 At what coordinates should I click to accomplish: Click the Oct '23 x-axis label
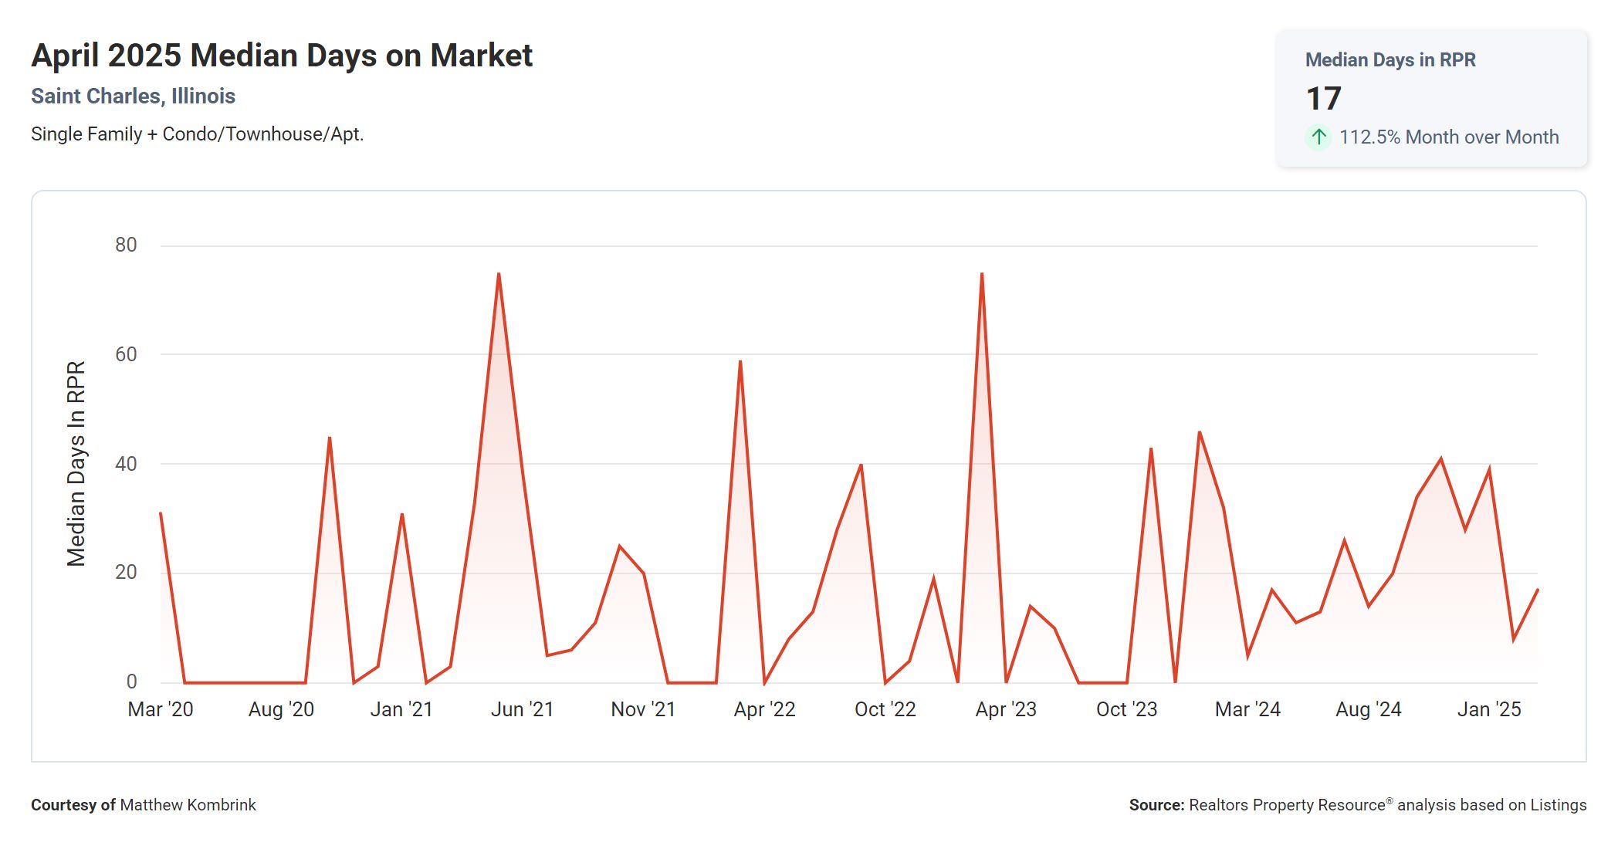coord(1125,709)
